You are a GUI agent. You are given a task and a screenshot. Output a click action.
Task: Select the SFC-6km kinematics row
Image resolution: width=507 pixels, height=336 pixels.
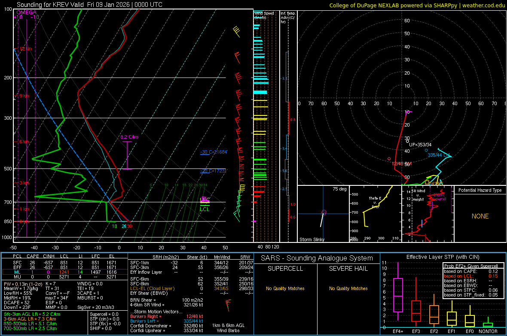[192, 279]
